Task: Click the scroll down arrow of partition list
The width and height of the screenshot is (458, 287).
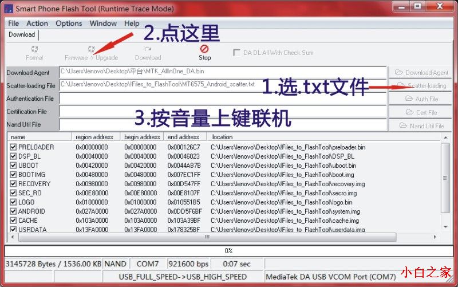Action: pos(445,227)
